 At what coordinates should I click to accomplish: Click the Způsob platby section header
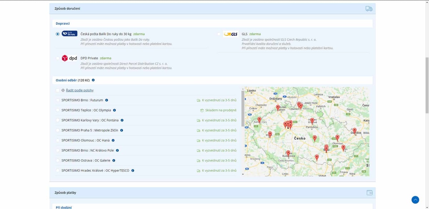[x=212, y=193]
